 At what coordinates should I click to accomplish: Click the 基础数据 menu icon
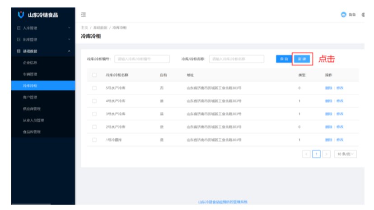pos(18,51)
